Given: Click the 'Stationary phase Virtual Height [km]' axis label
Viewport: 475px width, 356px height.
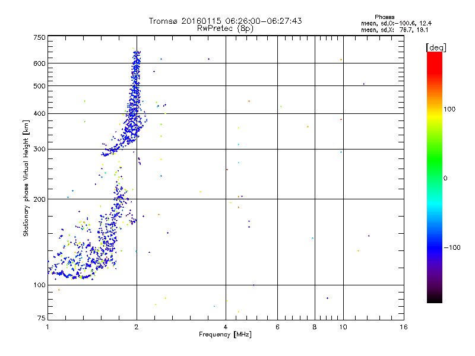Looking at the screenshot, I should 26,178.
